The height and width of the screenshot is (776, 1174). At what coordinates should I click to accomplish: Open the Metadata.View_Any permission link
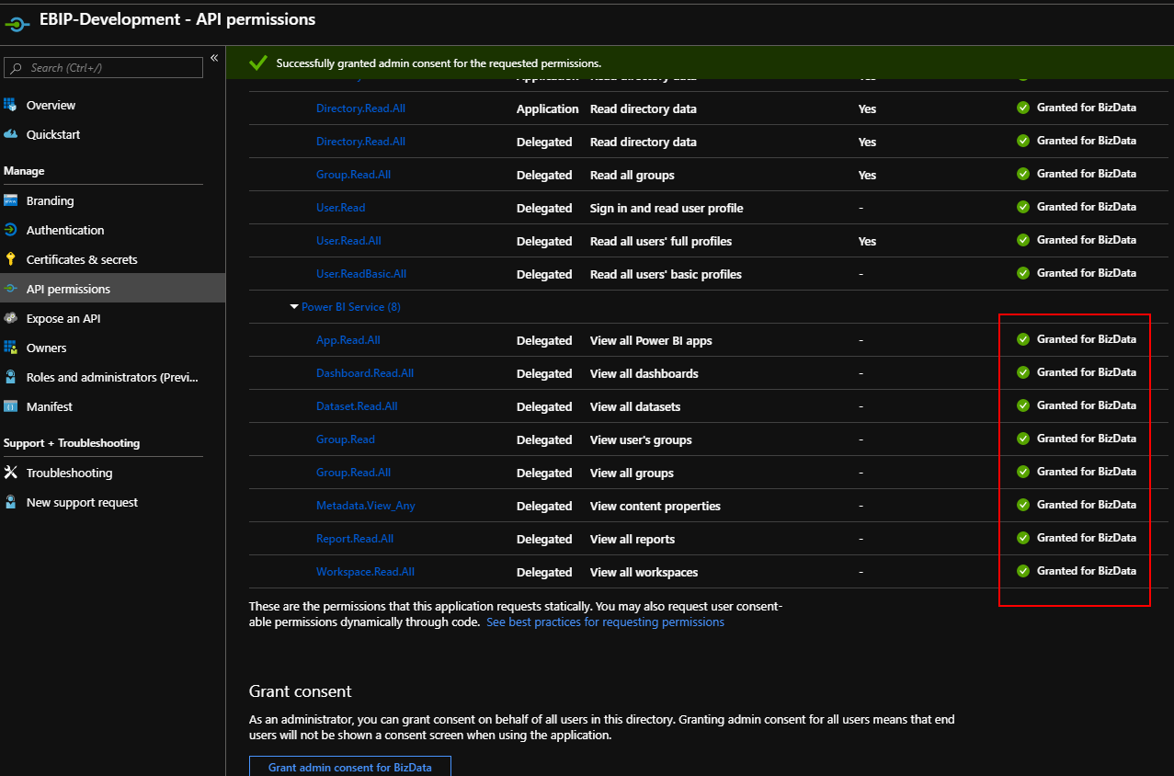[366, 506]
